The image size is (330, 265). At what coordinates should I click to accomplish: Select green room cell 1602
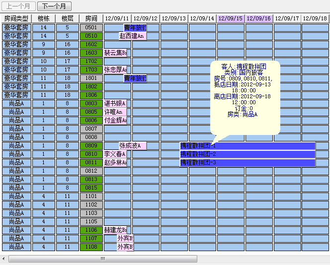pos(91,44)
